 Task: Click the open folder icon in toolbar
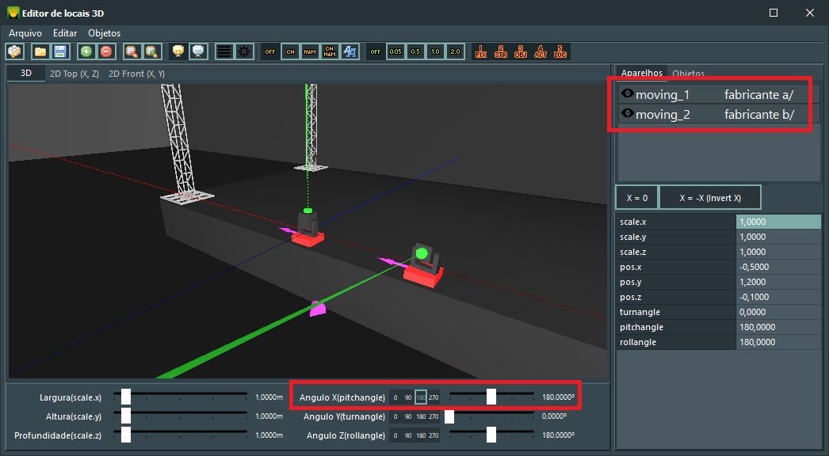40,51
